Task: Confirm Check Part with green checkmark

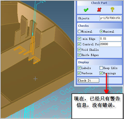Action: coord(86,10)
